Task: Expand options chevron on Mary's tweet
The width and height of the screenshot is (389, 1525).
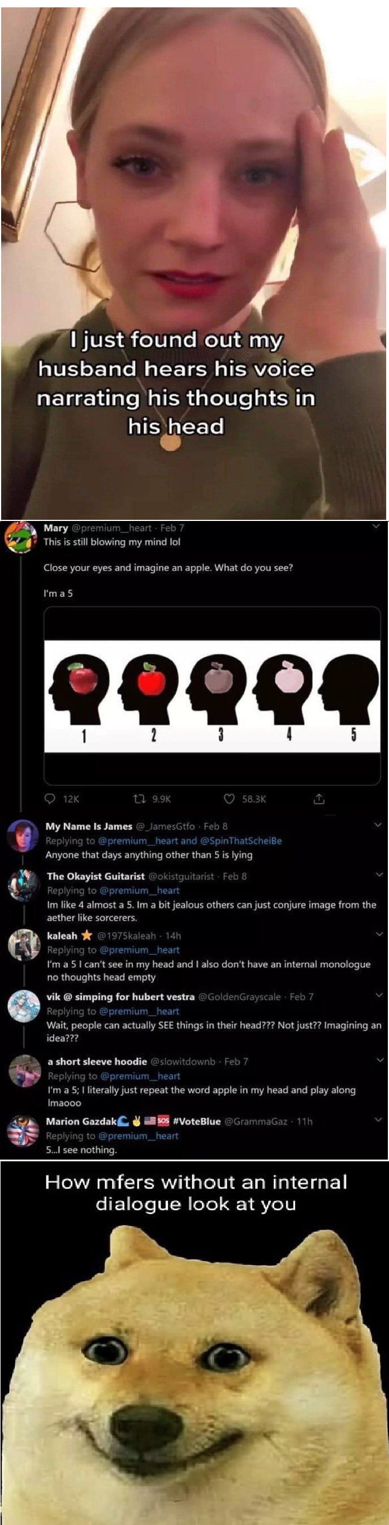Action: (375, 525)
